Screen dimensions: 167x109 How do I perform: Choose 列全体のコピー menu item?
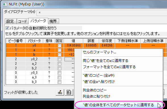pyautogui.click(x=122, y=90)
